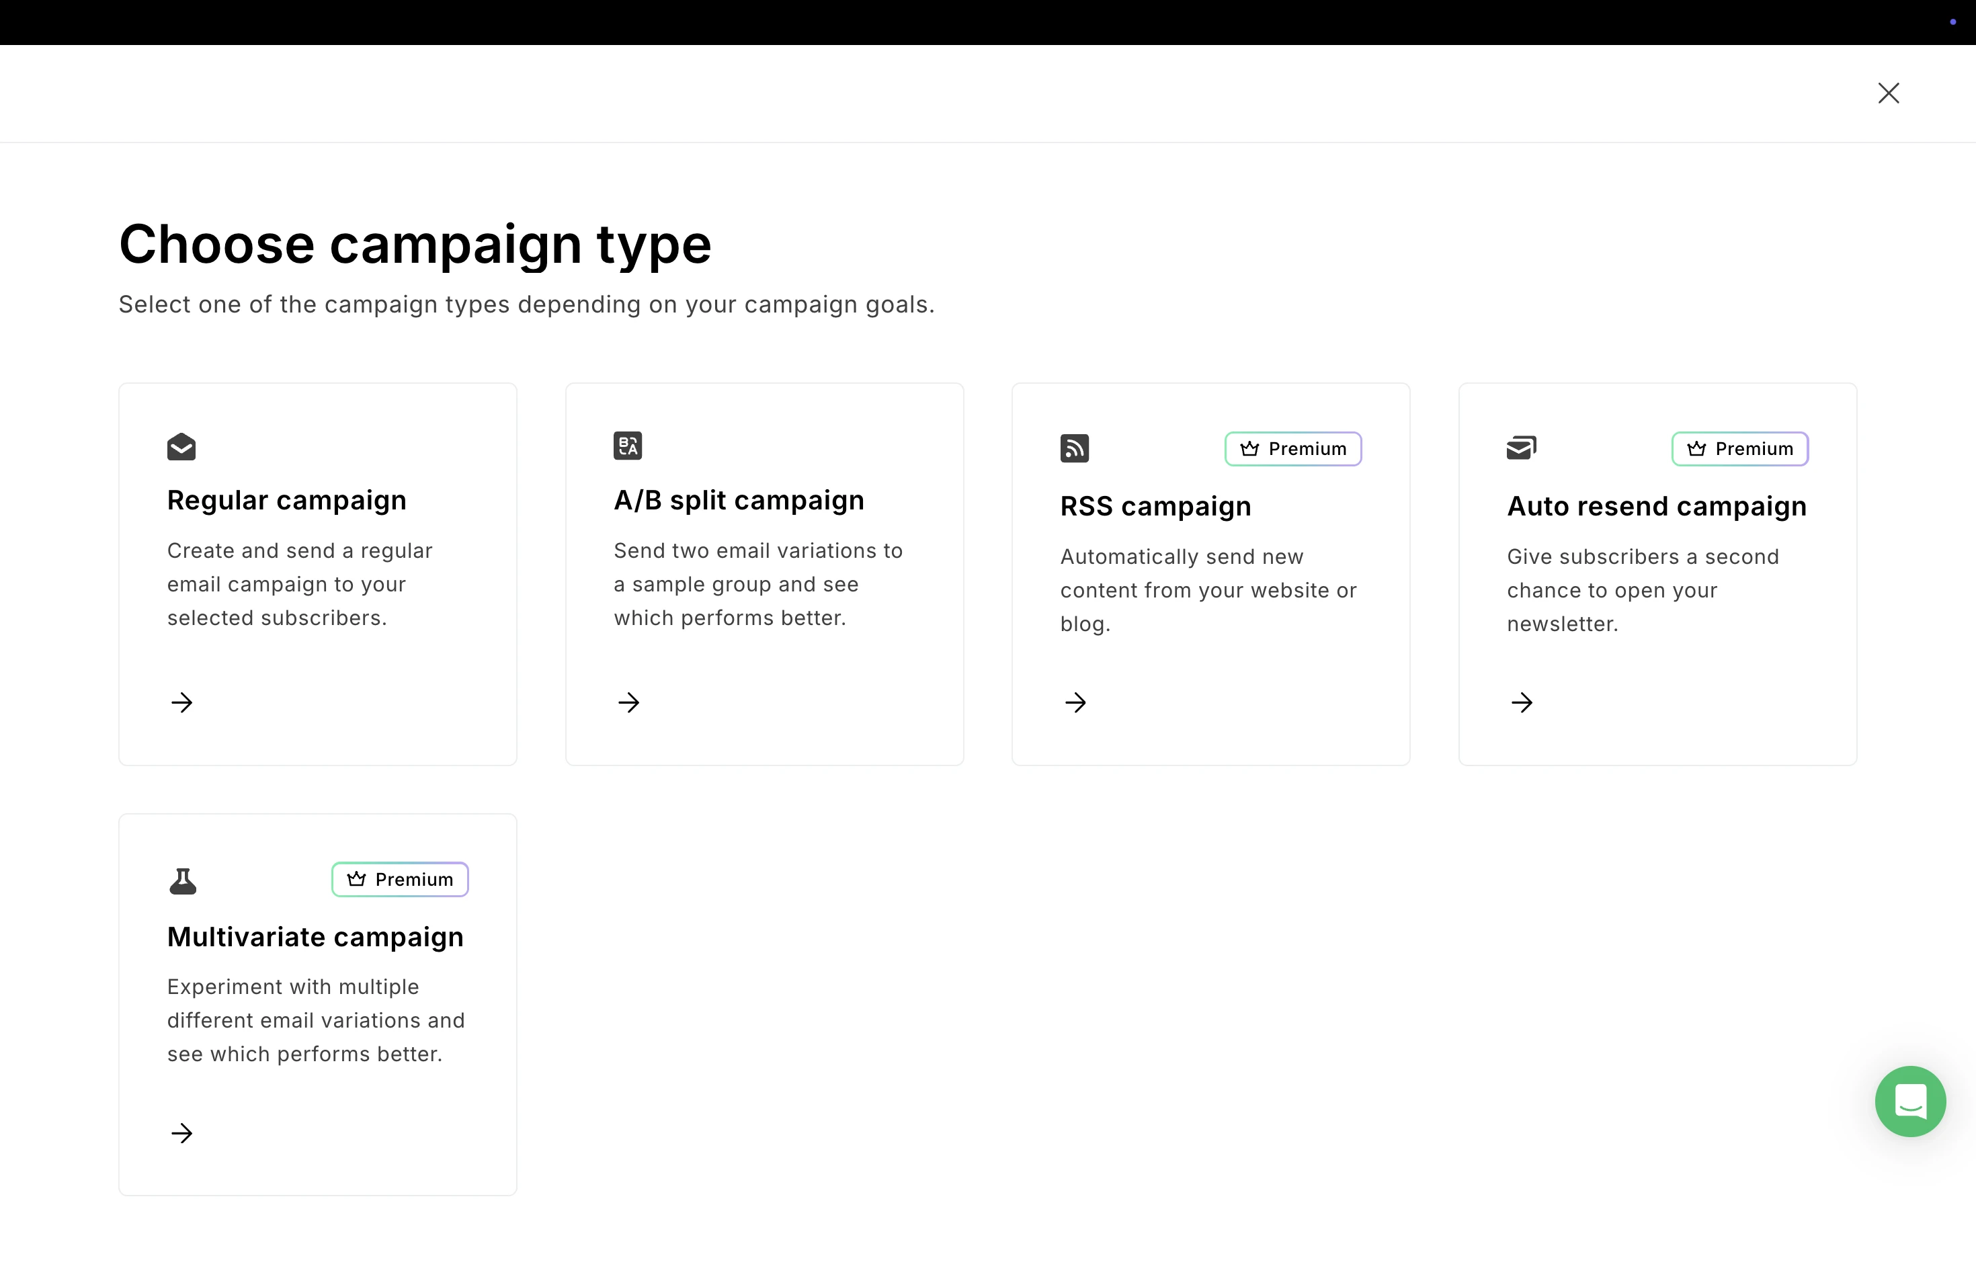This screenshot has height=1285, width=1976.
Task: Click the arrow under A/B split campaign
Action: point(628,702)
